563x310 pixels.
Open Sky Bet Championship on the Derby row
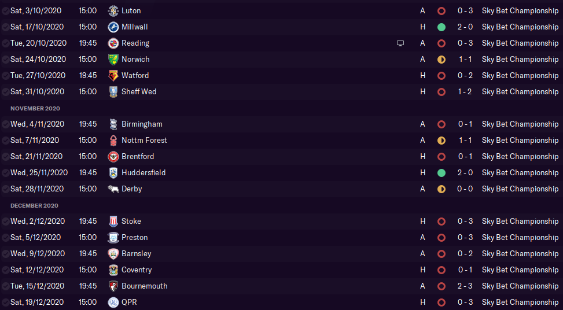[x=520, y=189]
